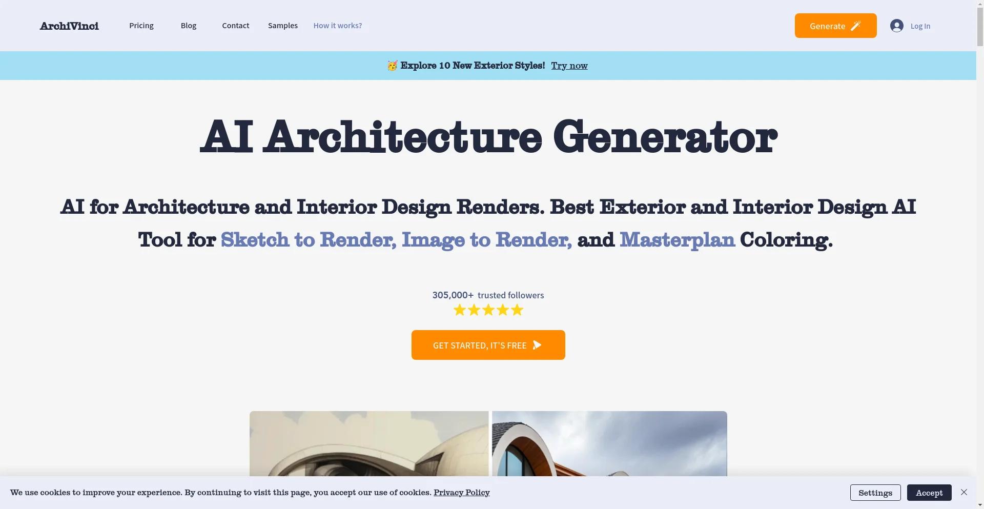This screenshot has height=509, width=984.
Task: Open the Masterplan link
Action: click(677, 240)
